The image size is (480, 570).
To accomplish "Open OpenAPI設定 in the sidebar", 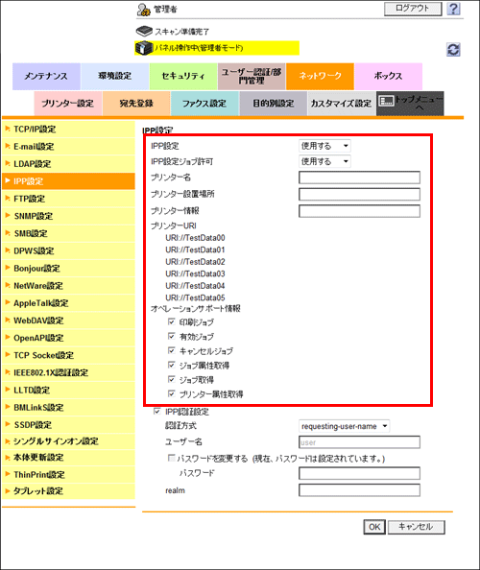I will pos(68,338).
